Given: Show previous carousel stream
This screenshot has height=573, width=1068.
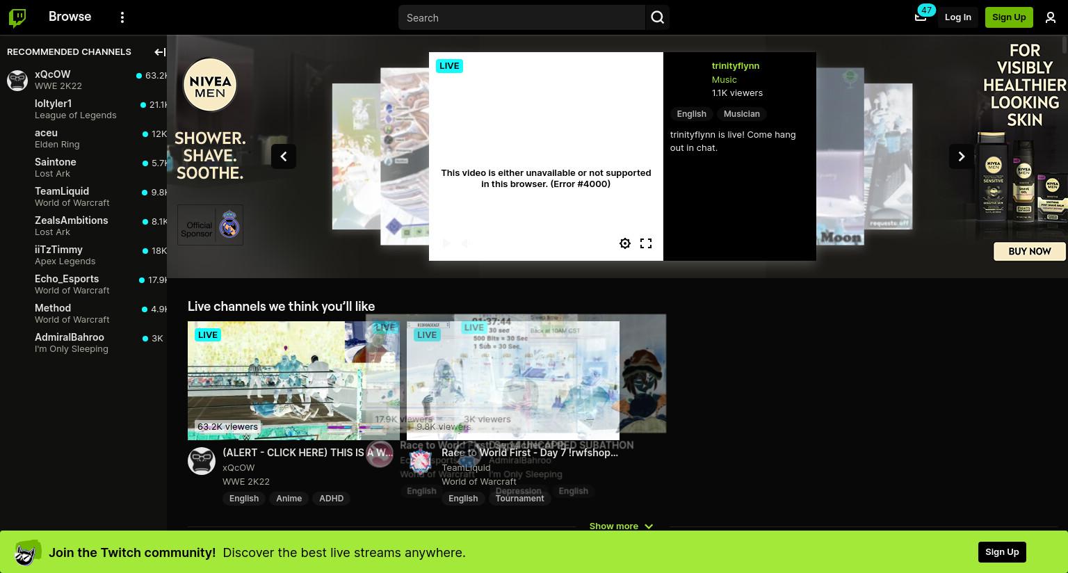Looking at the screenshot, I should [x=284, y=156].
